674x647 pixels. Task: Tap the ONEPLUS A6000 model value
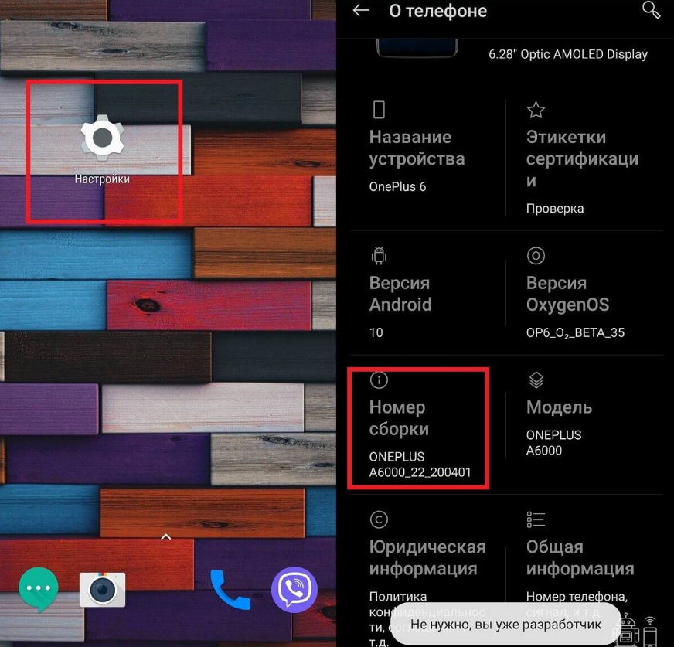(553, 442)
